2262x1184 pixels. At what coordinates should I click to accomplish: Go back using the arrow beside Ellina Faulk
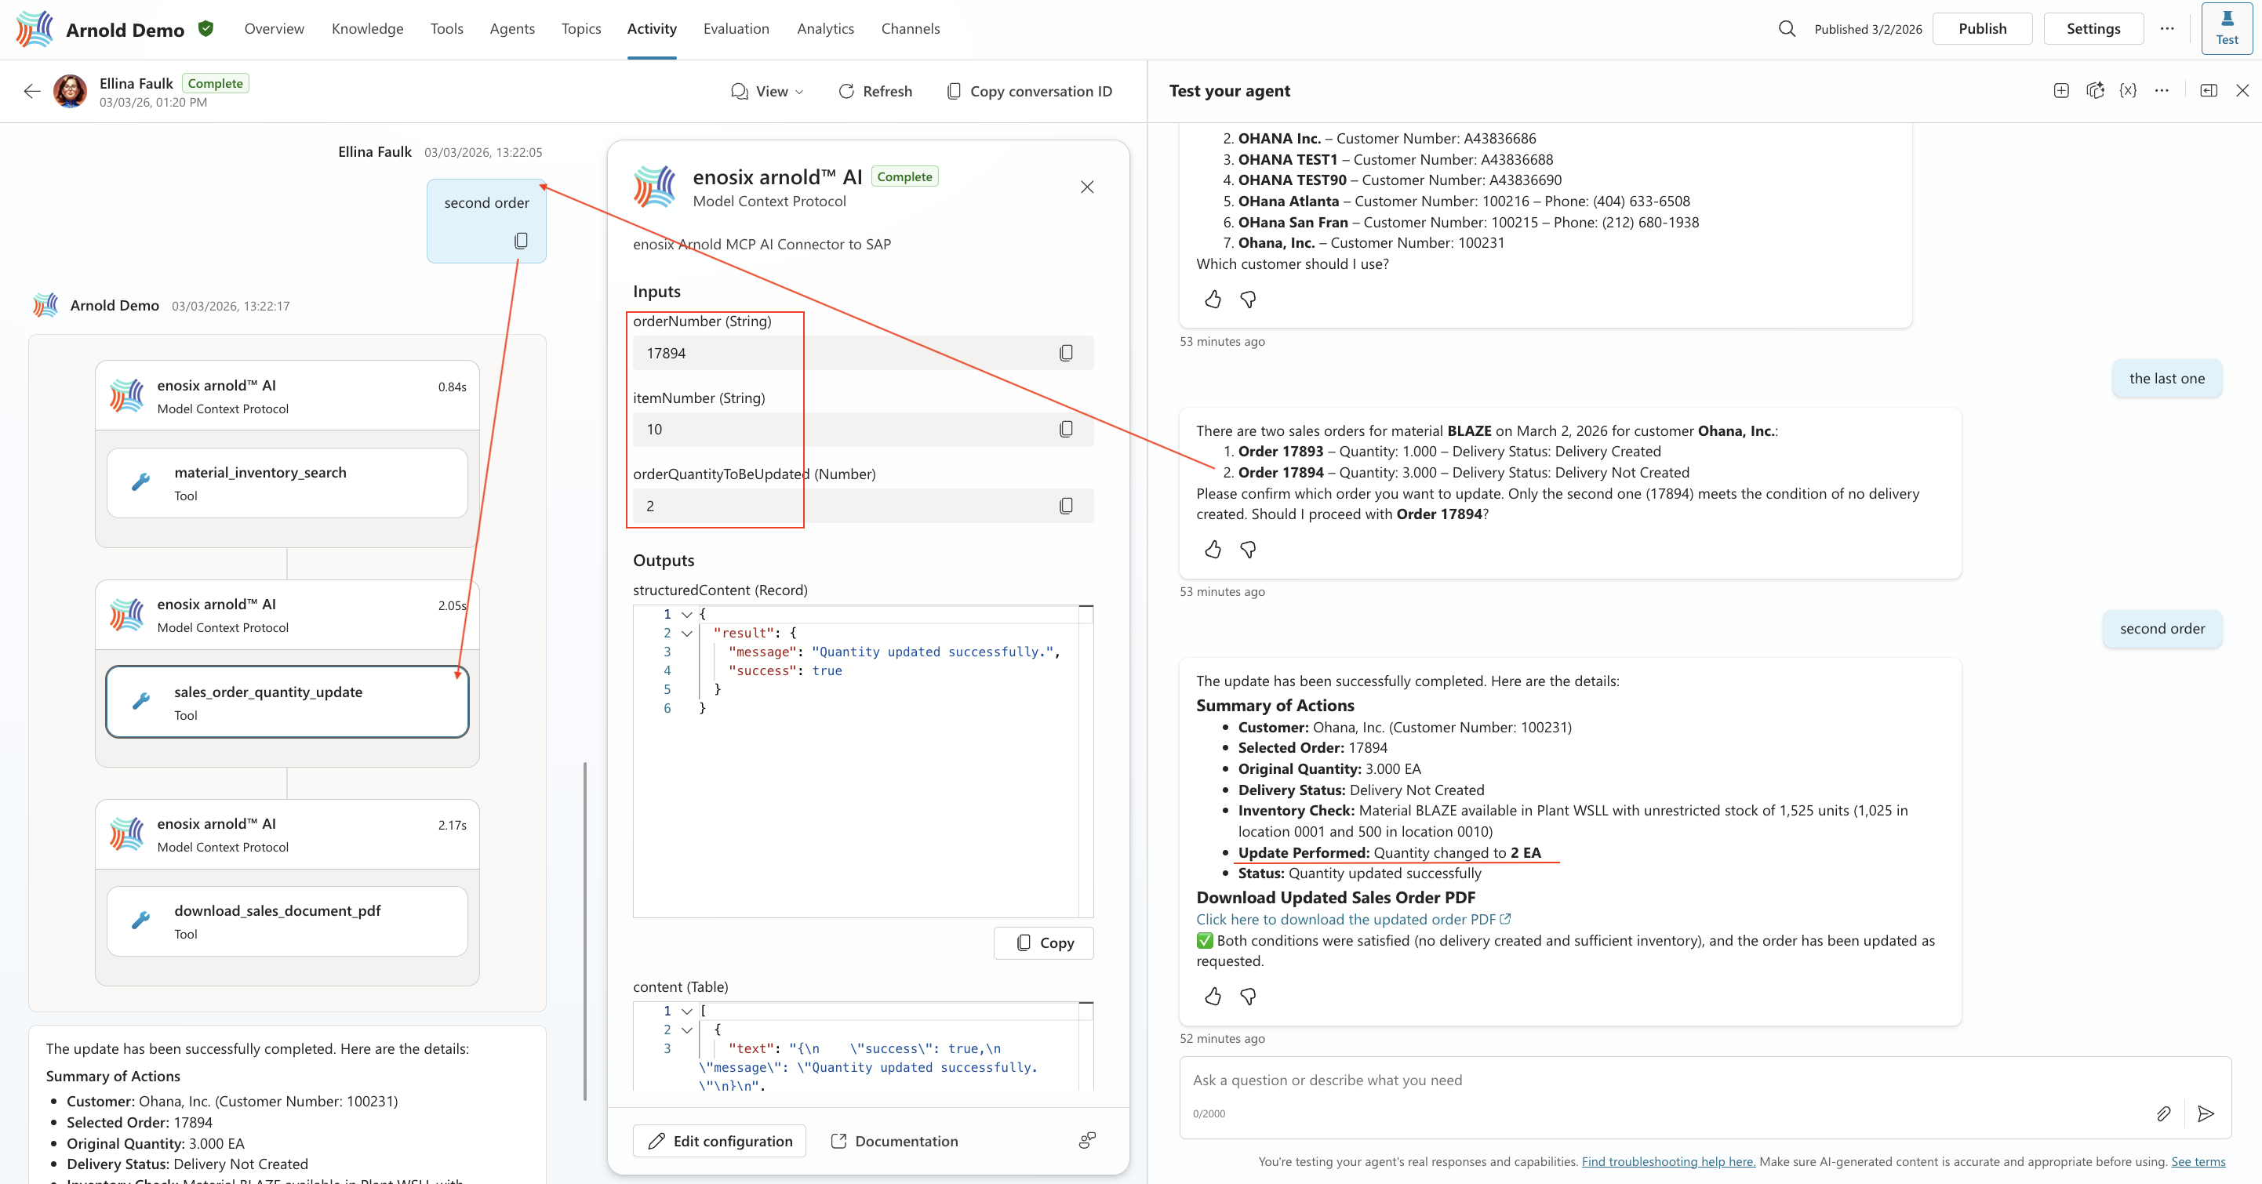click(x=32, y=91)
